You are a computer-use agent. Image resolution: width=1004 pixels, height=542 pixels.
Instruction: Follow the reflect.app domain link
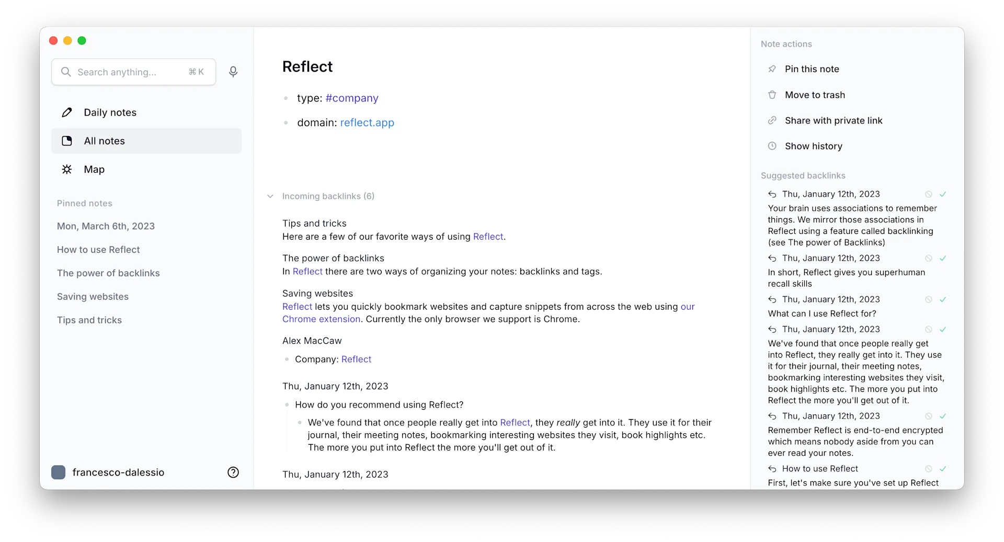(367, 122)
